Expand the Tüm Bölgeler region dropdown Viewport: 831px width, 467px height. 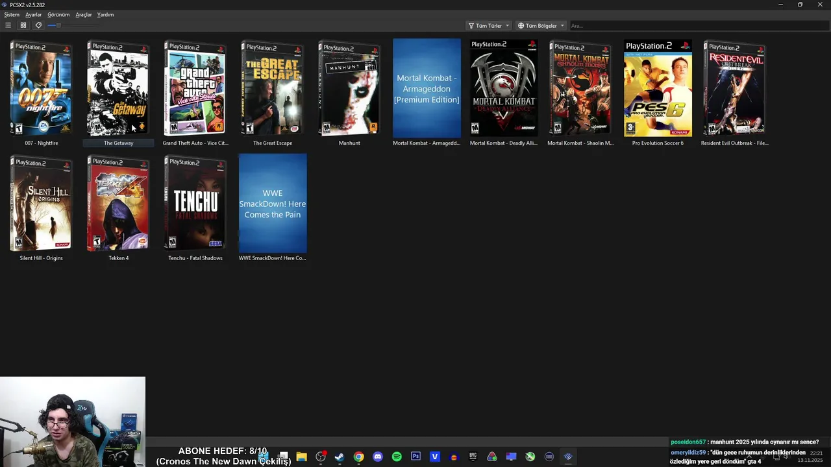click(541, 26)
